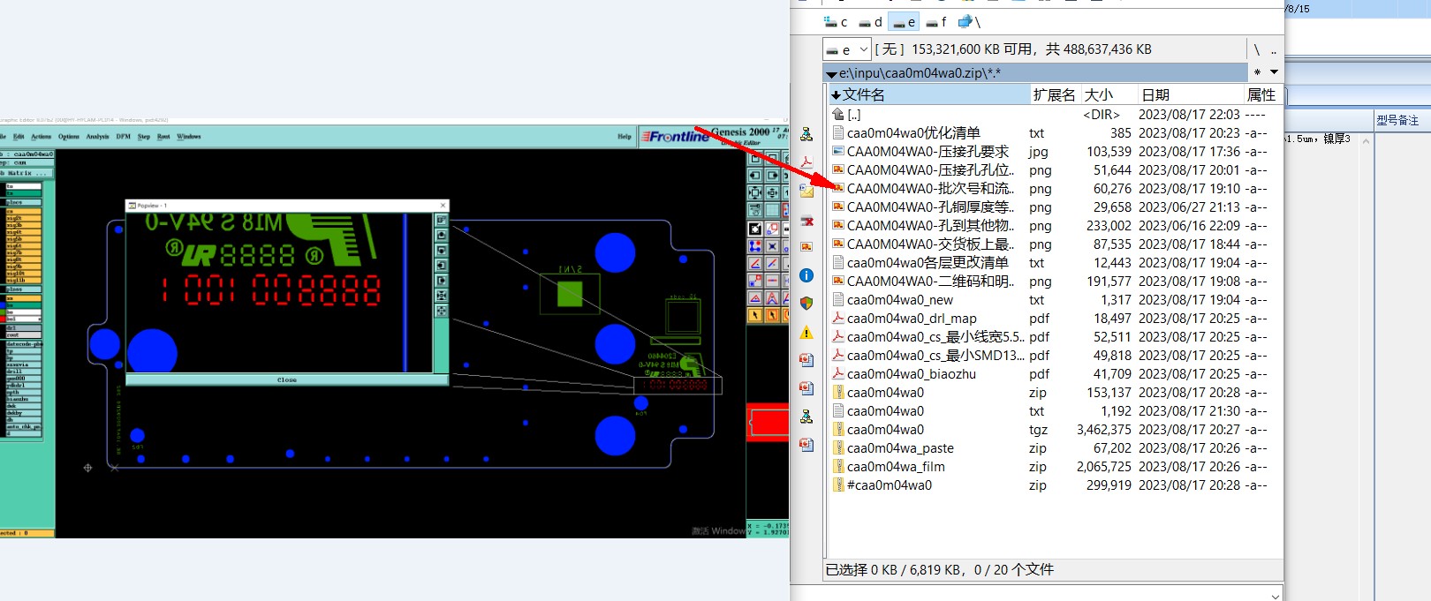Image resolution: width=1431 pixels, height=601 pixels.
Task: Click the Acrobat PDF icon below Network Neighborhood
Action: (806, 162)
